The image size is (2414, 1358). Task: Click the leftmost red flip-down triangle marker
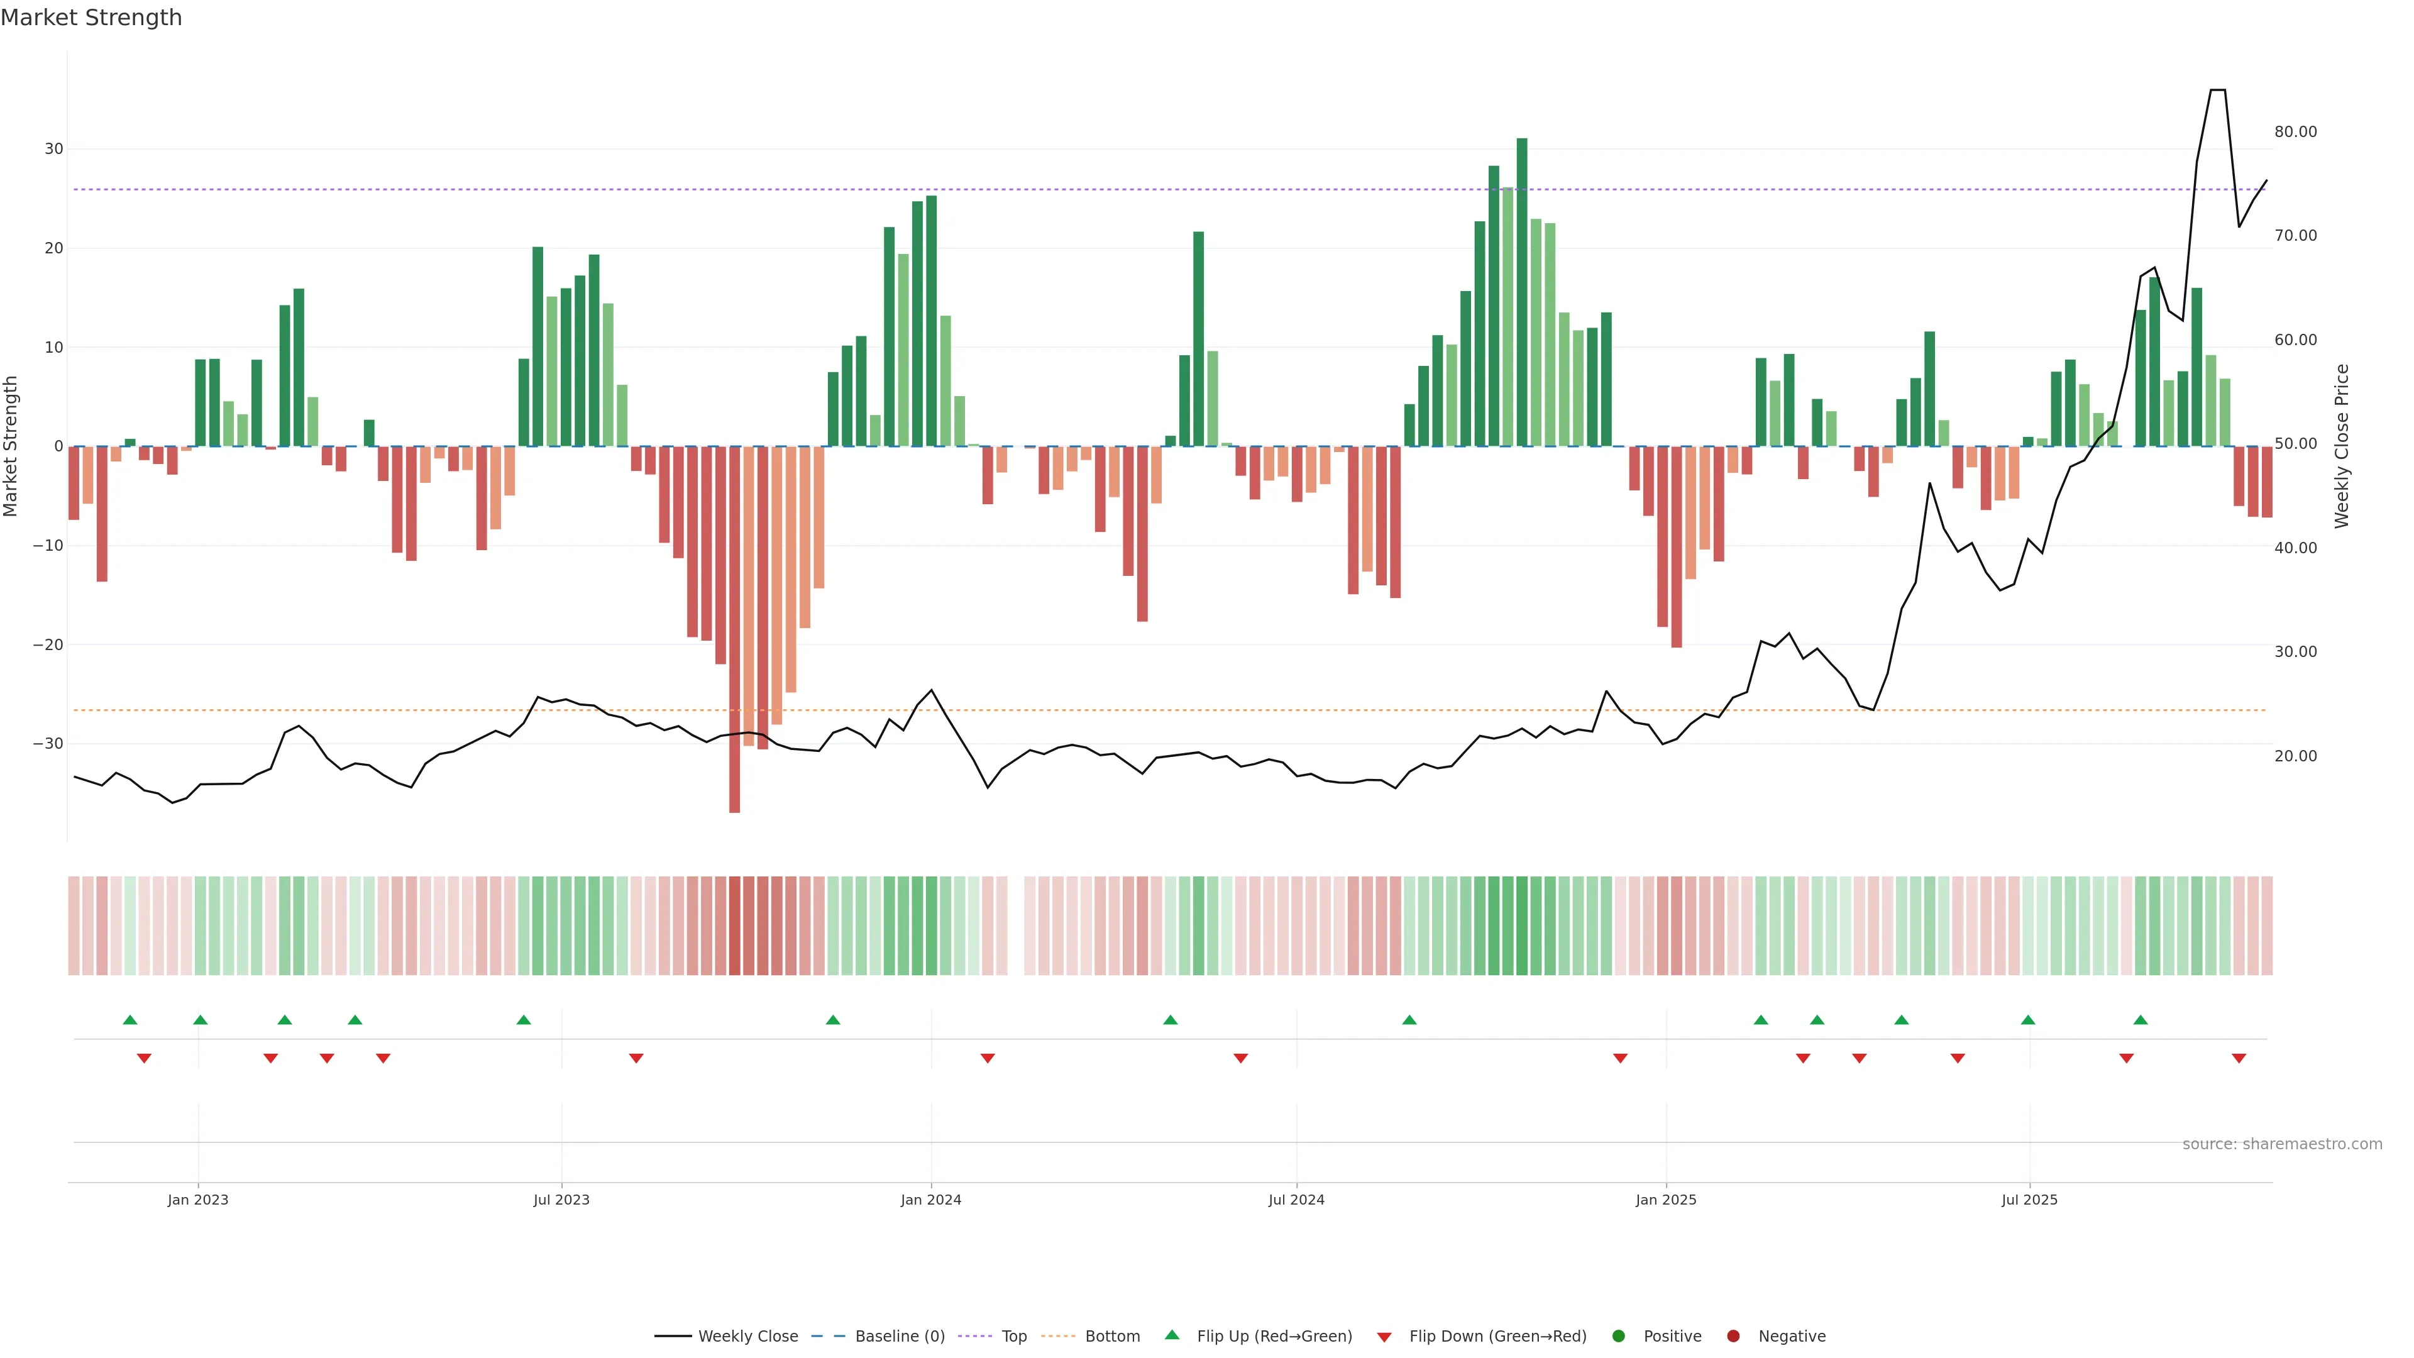145,1058
